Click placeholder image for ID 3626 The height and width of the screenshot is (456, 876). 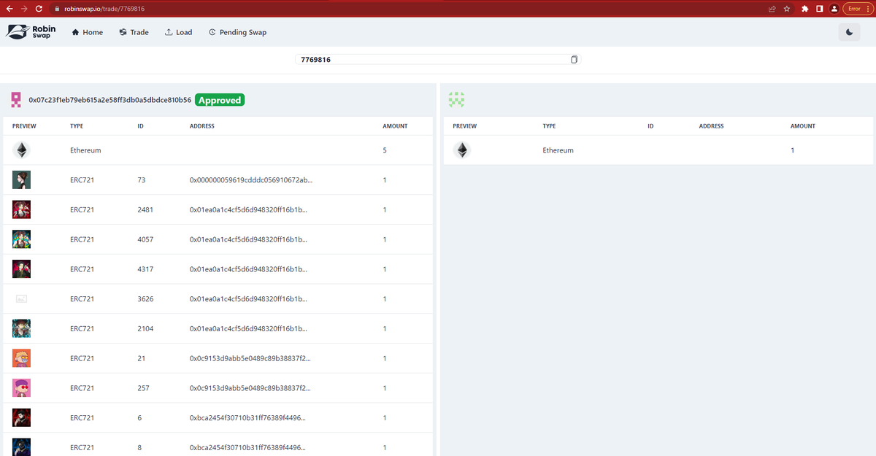pyautogui.click(x=21, y=299)
